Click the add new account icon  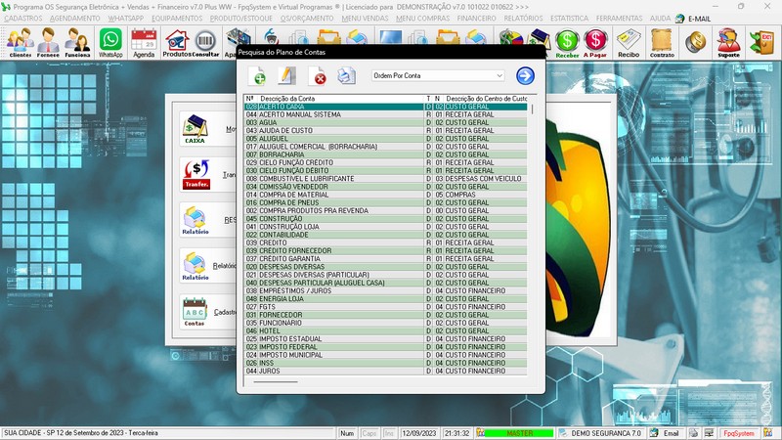pyautogui.click(x=258, y=76)
